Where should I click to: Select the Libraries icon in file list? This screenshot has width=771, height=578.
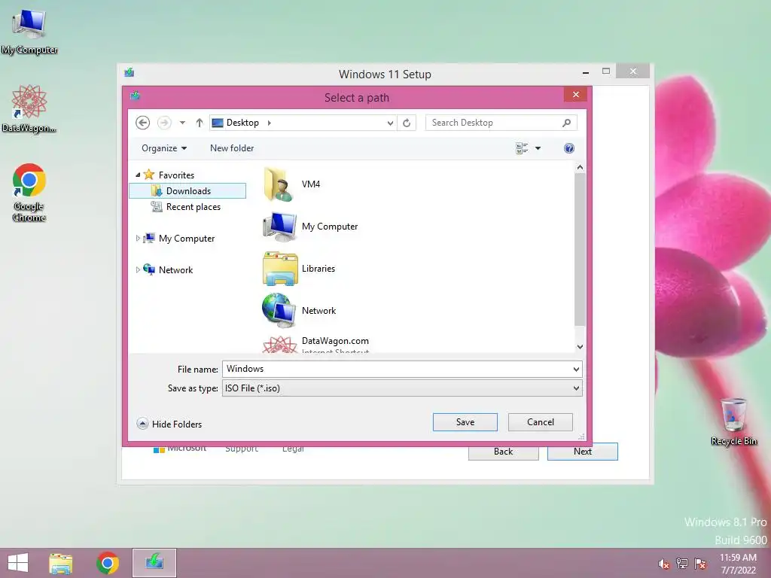coord(280,269)
